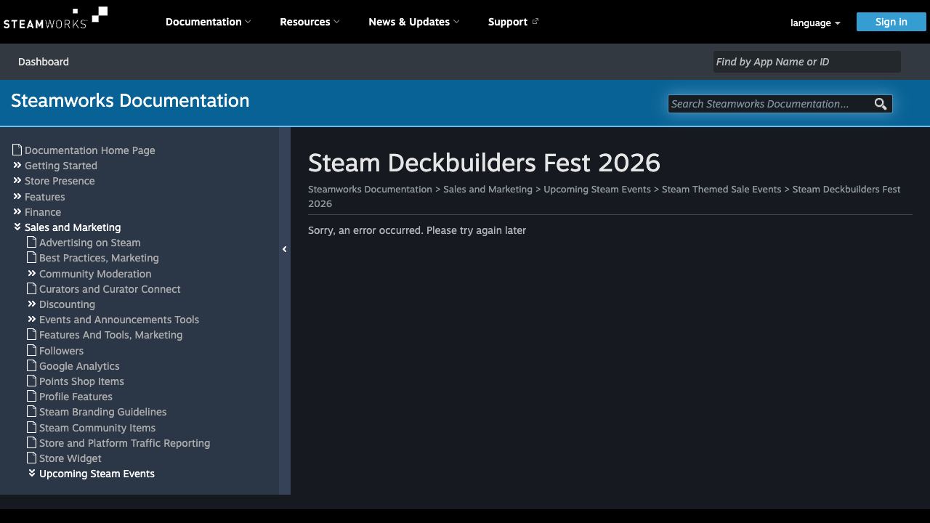Viewport: 930px width, 523px height.
Task: Click the page icon beside Features And Tools, Marketing
Action: [32, 334]
